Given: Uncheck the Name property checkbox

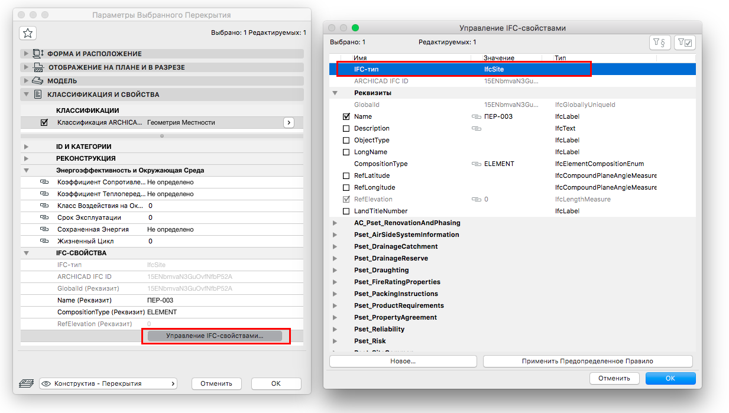Looking at the screenshot, I should coord(346,116).
